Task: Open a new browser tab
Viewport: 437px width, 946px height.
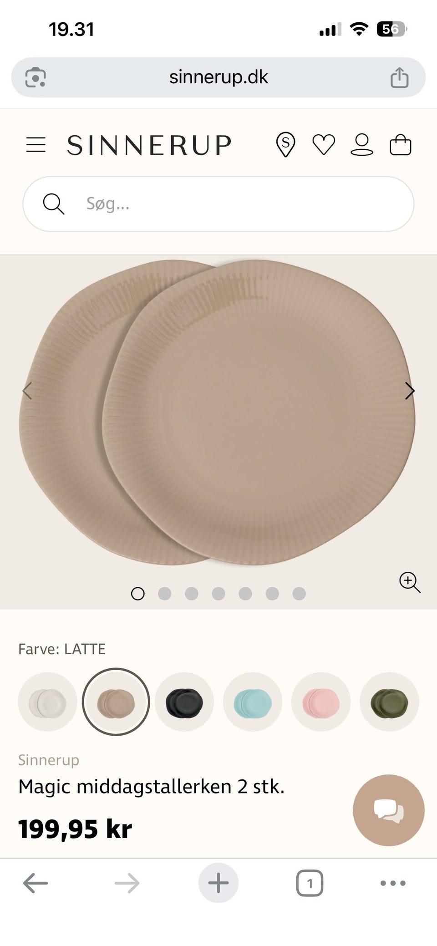Action: click(x=218, y=883)
